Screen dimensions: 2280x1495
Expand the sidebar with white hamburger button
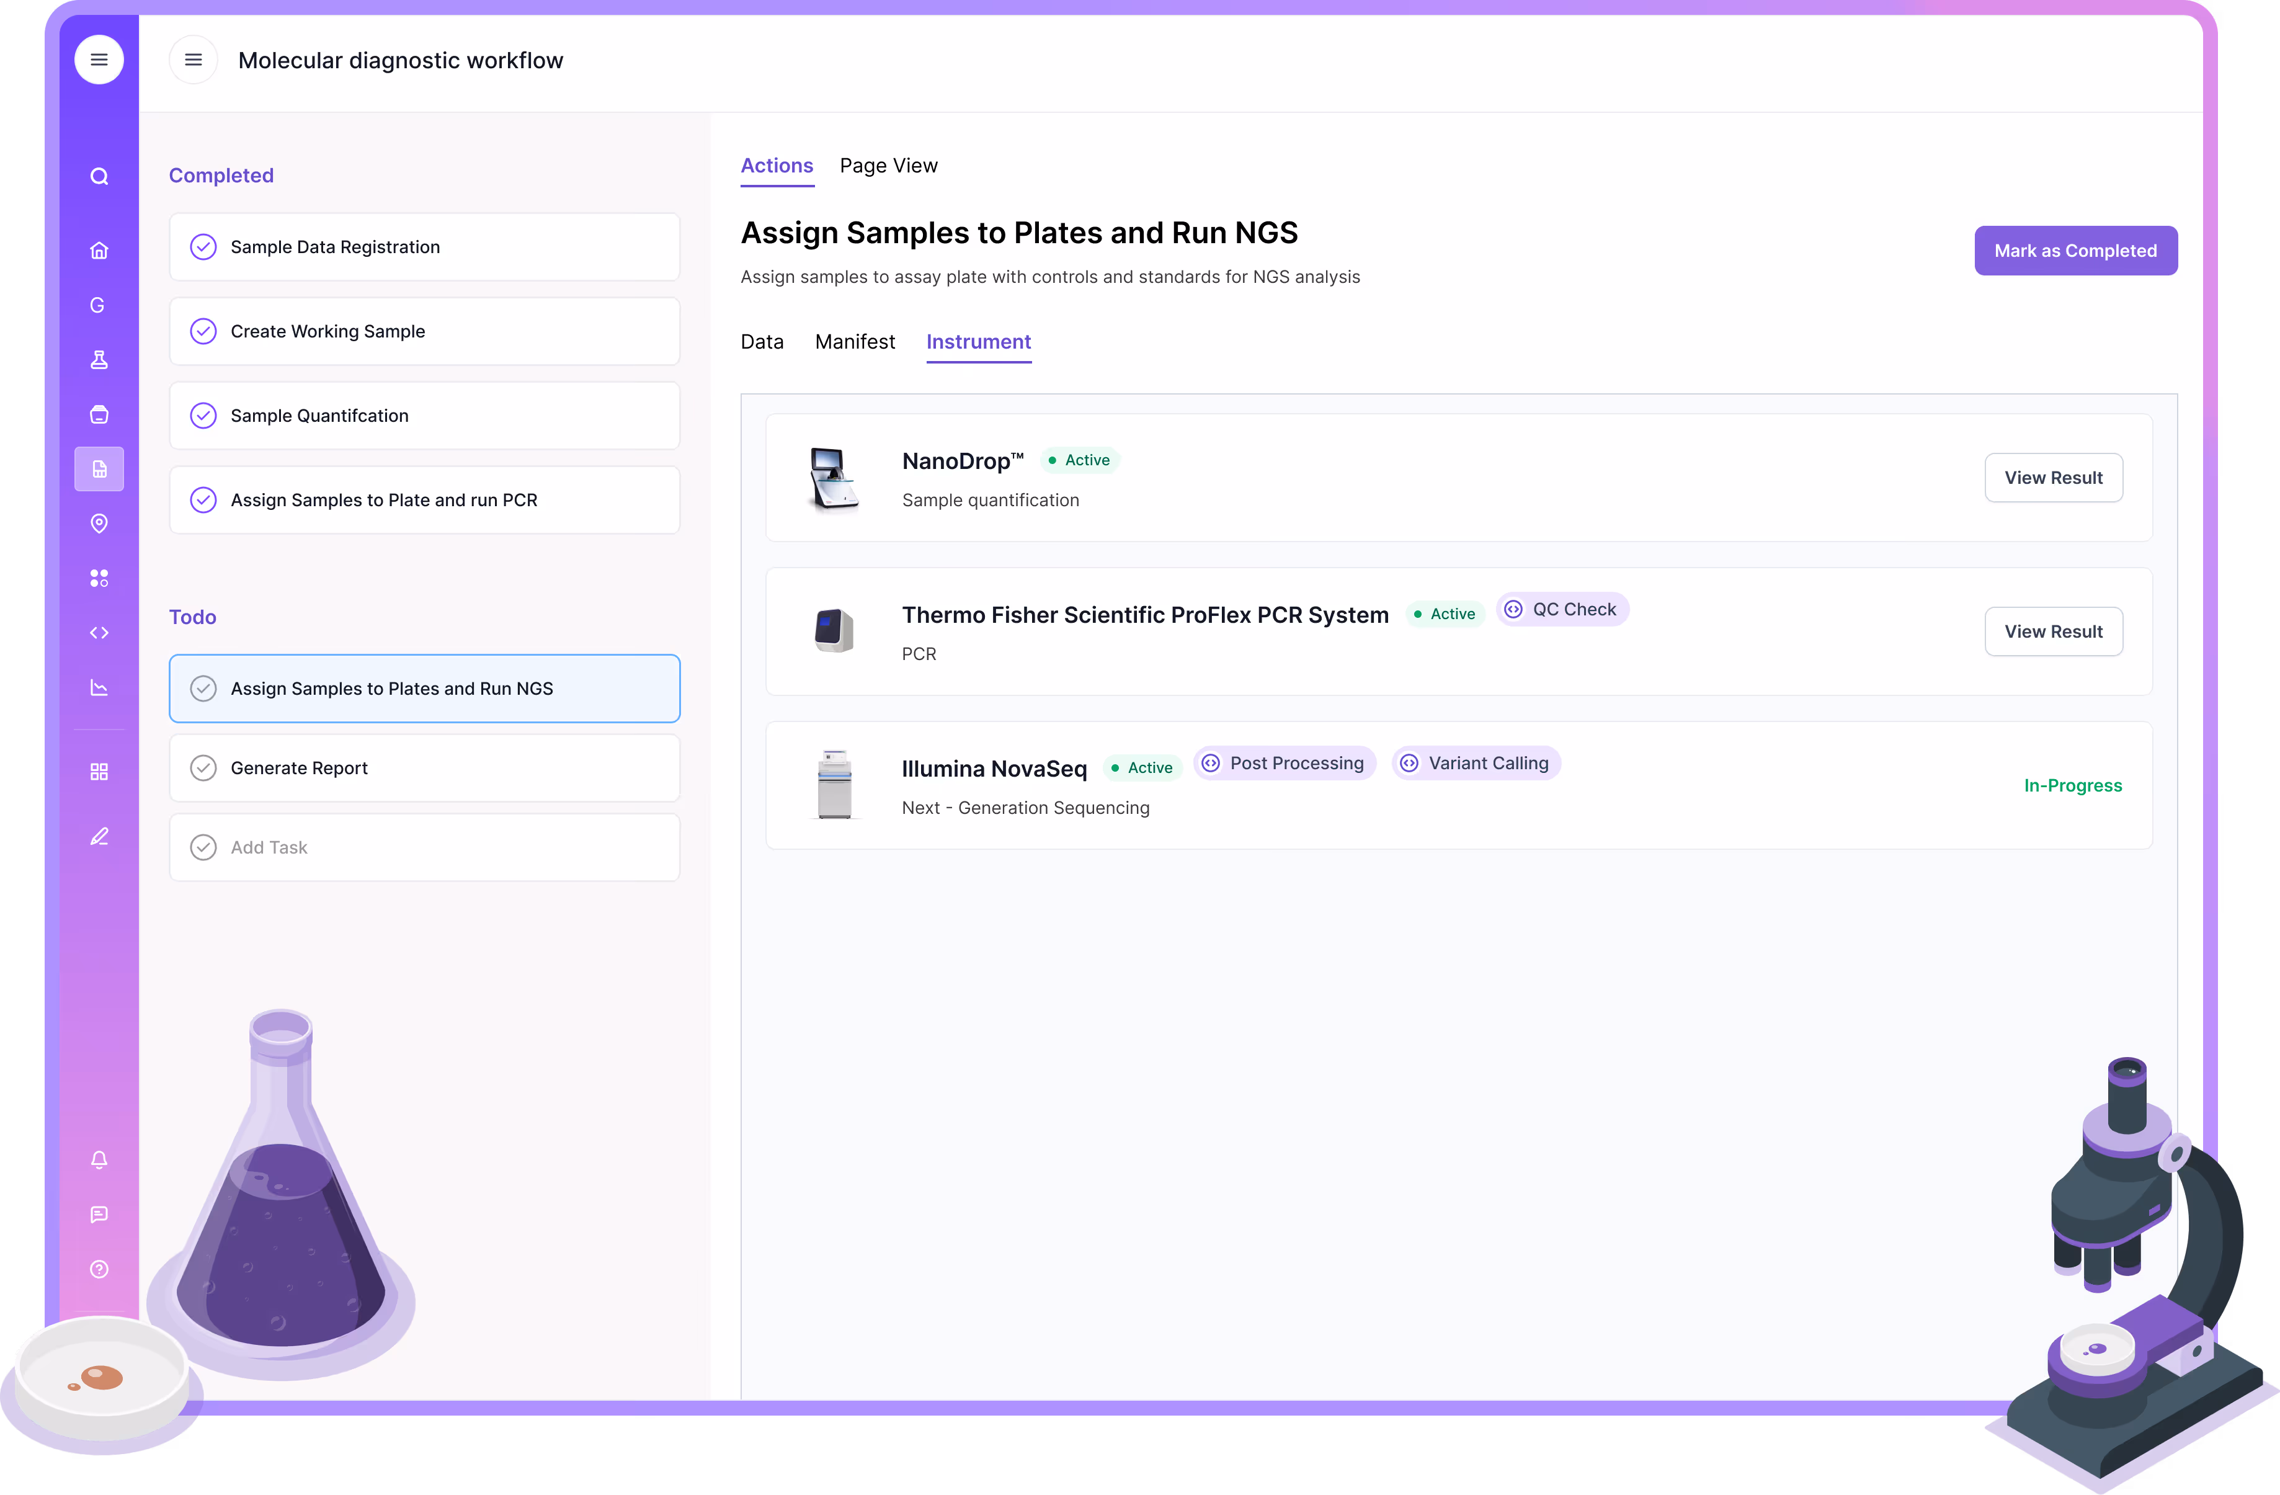99,60
